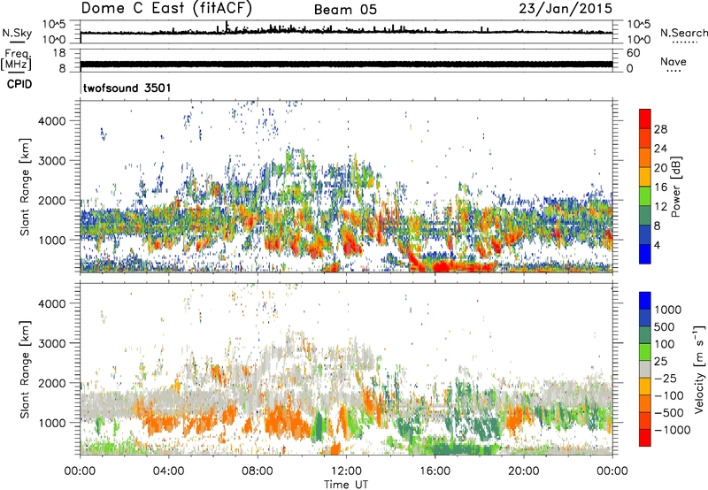Viewport: 708px width, 490px height.
Task: Pick the red top segment of power colorbar
Action: [x=645, y=119]
